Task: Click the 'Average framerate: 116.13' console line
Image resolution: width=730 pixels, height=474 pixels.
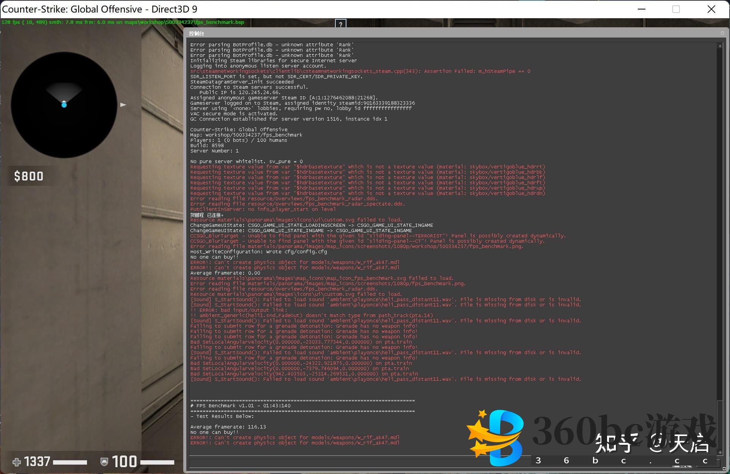Action: click(x=228, y=427)
